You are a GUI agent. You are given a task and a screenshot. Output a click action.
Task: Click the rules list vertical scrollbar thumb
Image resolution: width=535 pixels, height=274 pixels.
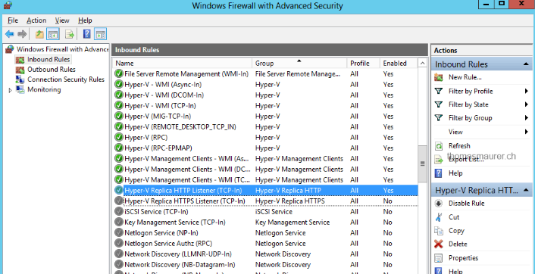point(422,164)
